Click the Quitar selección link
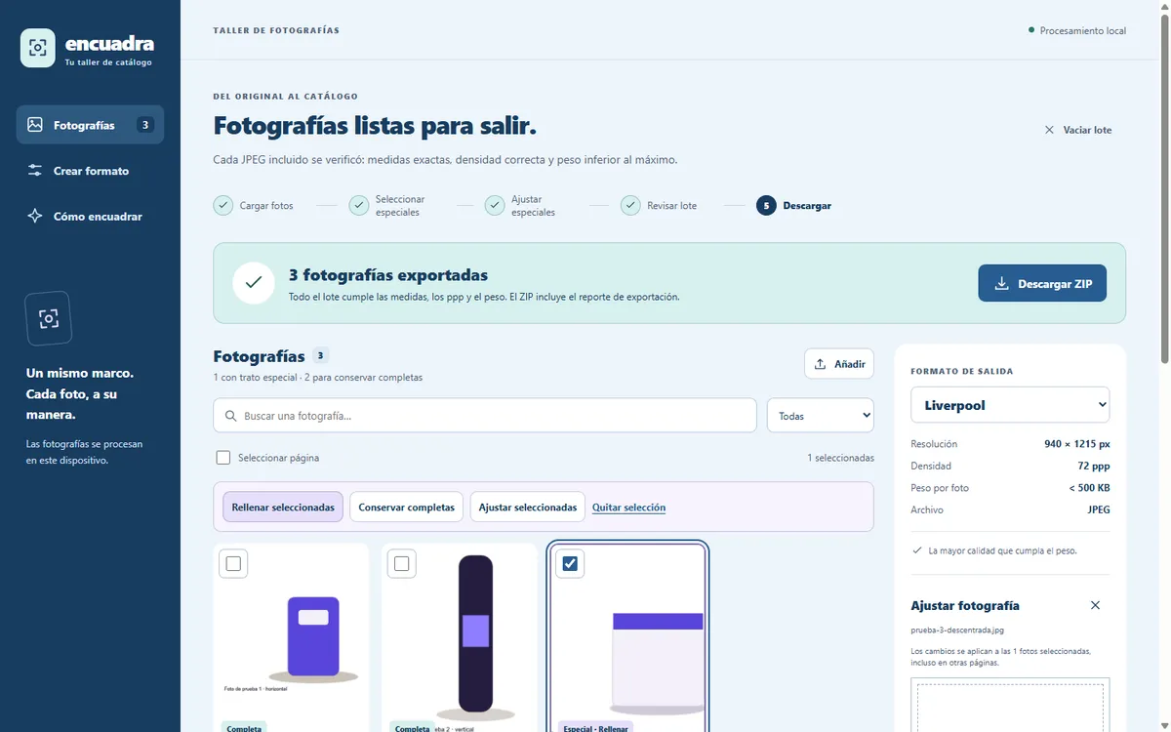The width and height of the screenshot is (1171, 732). click(x=628, y=508)
